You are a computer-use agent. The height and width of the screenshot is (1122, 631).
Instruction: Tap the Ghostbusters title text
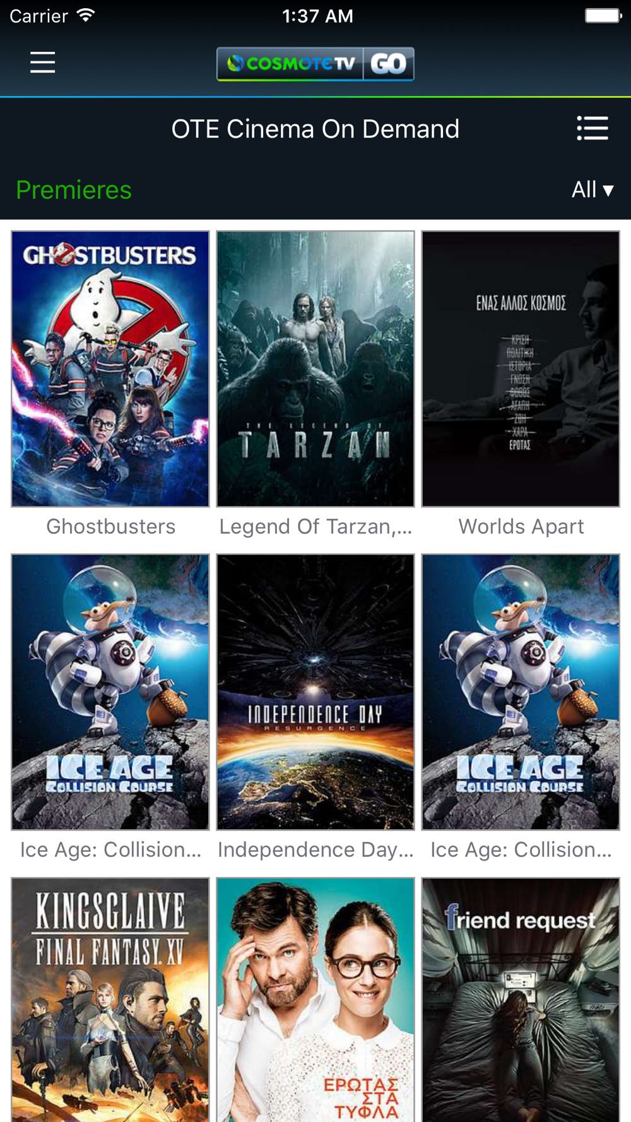(111, 526)
